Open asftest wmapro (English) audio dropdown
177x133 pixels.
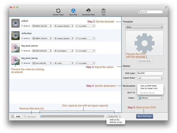pos(63,26)
